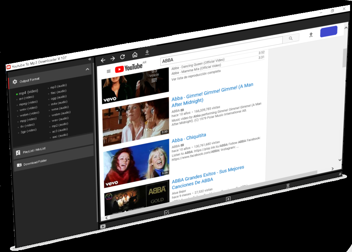Click the small YouTube play icon at bottom left
Screen dimensions: 352x252
tap(102, 226)
